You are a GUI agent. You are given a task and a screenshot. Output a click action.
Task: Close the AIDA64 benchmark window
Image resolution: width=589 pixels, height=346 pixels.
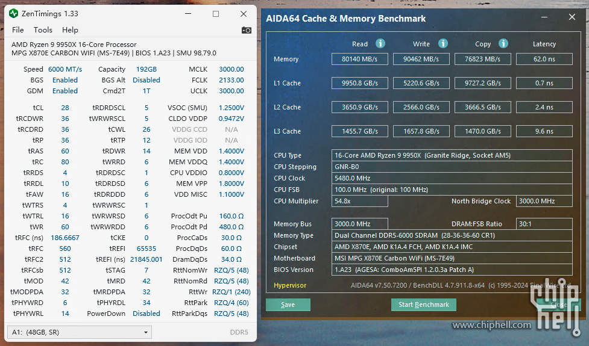572,17
